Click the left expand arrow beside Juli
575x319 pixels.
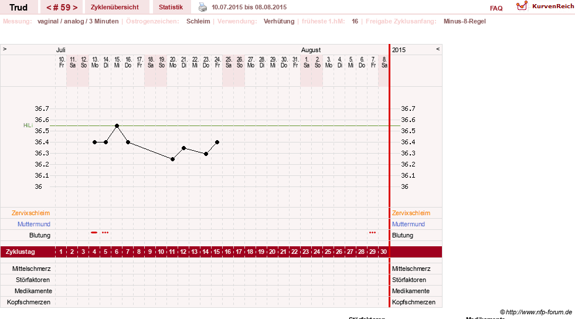[5, 49]
